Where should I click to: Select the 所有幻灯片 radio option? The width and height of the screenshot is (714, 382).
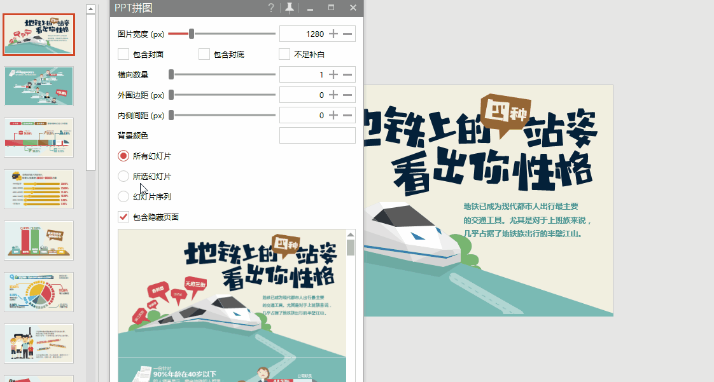[124, 156]
